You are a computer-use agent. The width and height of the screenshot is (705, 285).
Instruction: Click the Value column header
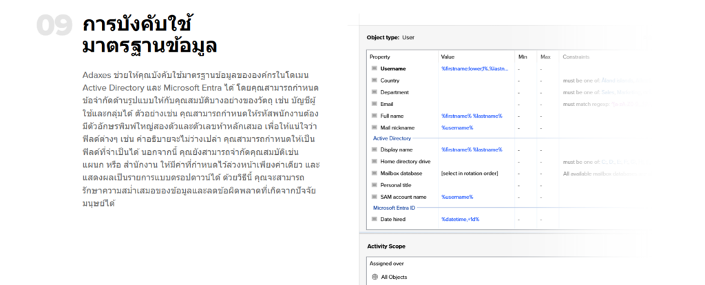point(448,56)
